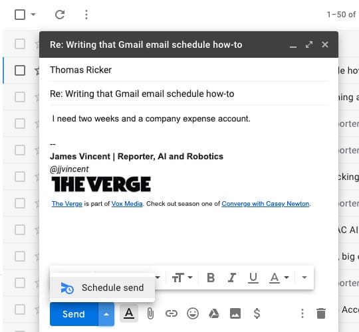This screenshot has height=332, width=359.
Task: Expand more formatting options arrow
Action: (304, 278)
